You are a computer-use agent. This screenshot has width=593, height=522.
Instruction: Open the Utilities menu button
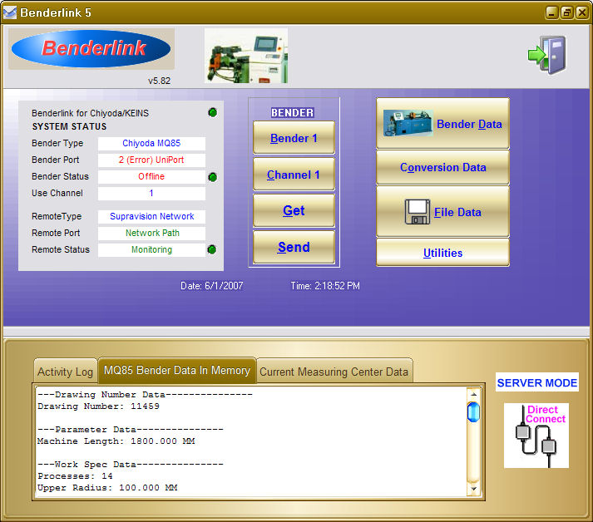(x=442, y=253)
